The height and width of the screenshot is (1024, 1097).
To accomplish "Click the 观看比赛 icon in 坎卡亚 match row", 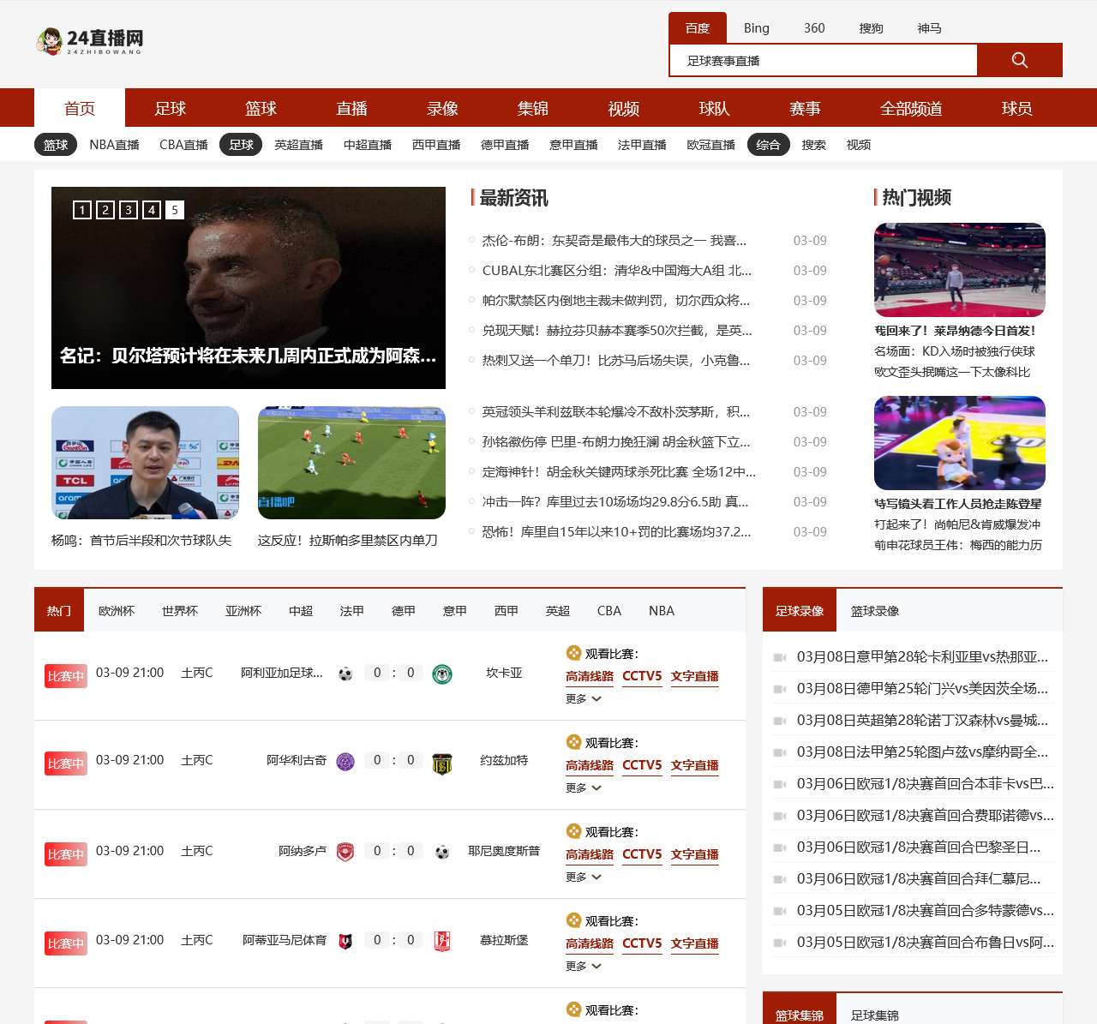I will click(573, 653).
